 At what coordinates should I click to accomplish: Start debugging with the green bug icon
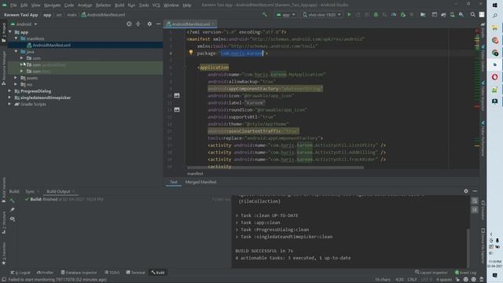[376, 15]
